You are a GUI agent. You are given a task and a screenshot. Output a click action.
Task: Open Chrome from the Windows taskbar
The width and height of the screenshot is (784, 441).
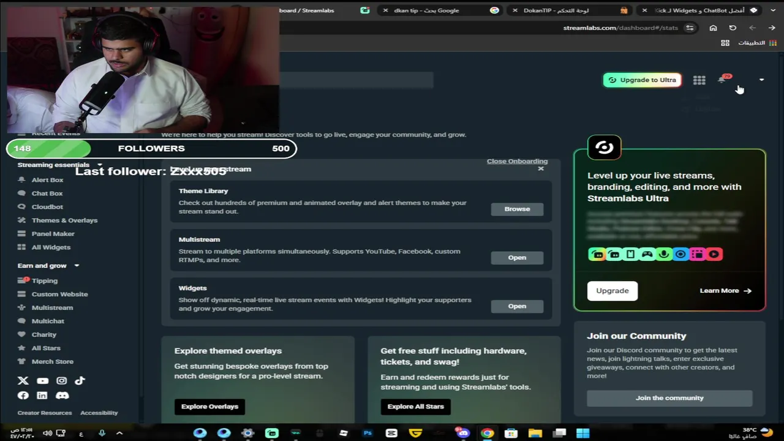pos(487,433)
